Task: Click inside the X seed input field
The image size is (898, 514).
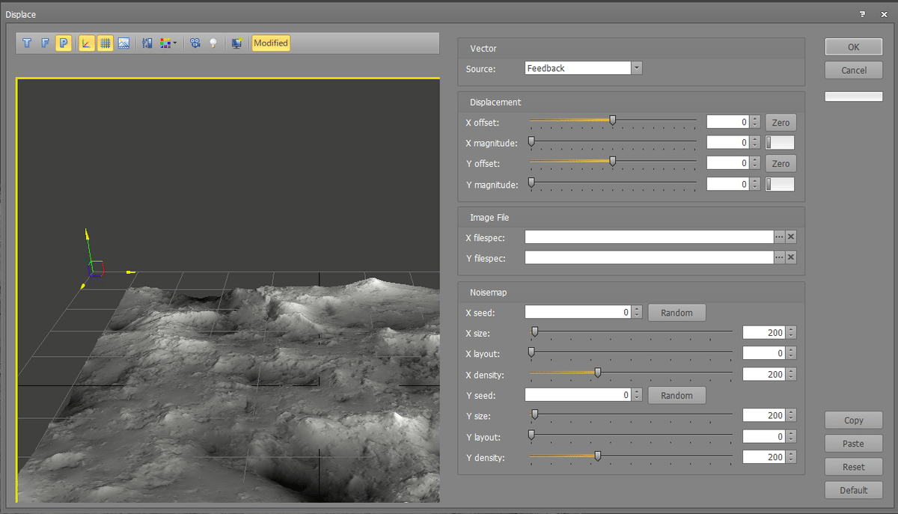Action: [x=578, y=312]
